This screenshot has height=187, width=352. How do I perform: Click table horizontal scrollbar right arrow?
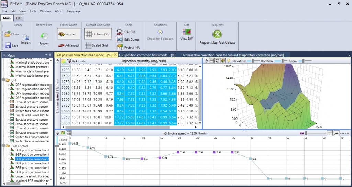coord(196,127)
